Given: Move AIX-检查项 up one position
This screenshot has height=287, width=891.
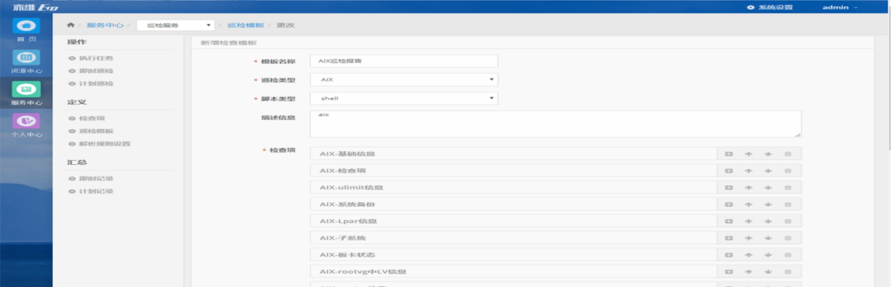Looking at the screenshot, I should (748, 171).
